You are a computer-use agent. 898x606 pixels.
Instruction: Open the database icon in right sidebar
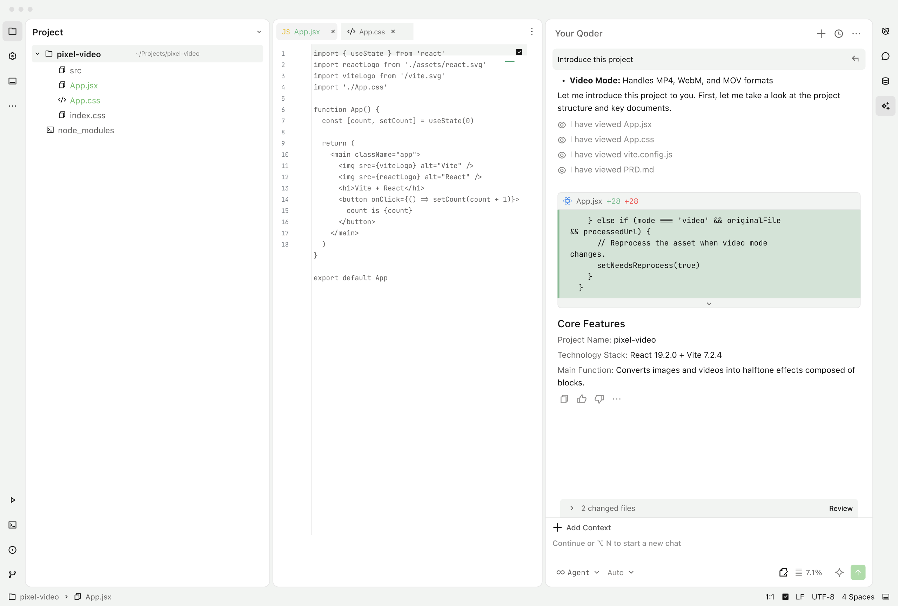tap(885, 81)
